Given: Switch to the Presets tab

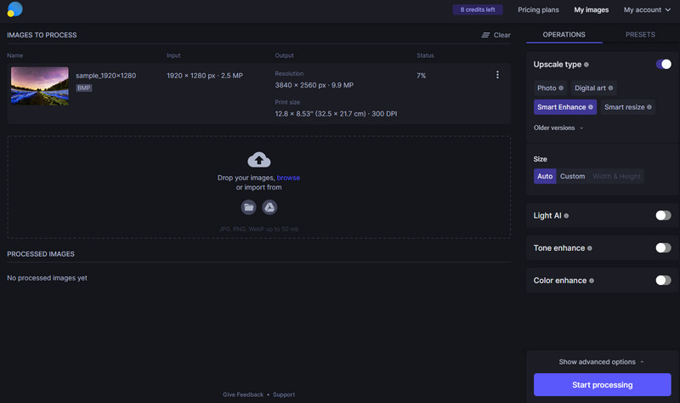Looking at the screenshot, I should (x=640, y=35).
